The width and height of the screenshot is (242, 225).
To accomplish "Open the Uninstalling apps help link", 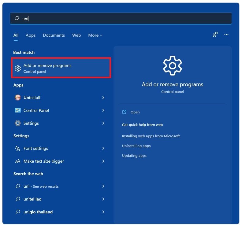I will click(136, 146).
